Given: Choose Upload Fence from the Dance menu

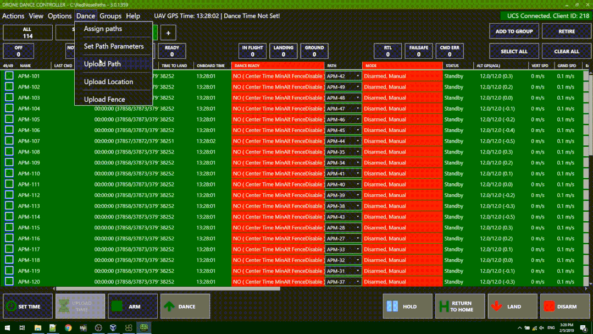Looking at the screenshot, I should point(104,100).
